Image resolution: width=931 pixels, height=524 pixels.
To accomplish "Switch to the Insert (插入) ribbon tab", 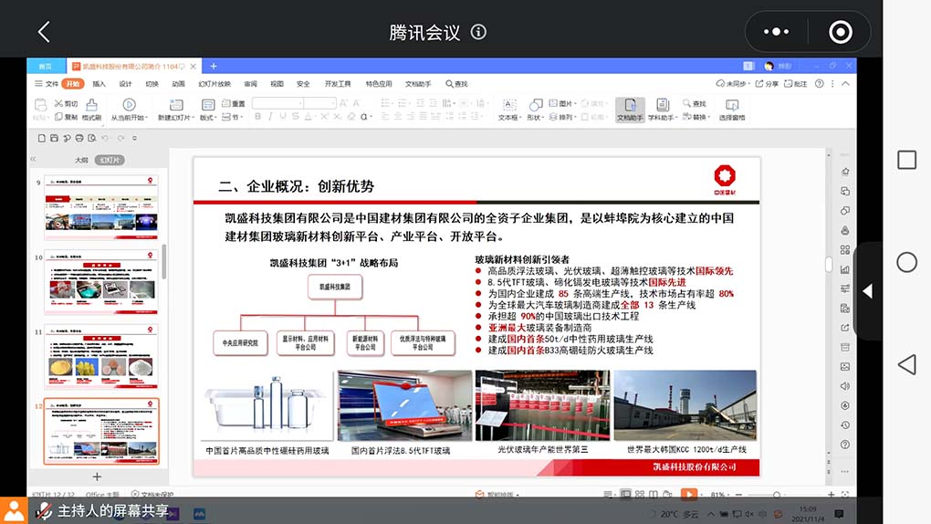I will tap(99, 84).
